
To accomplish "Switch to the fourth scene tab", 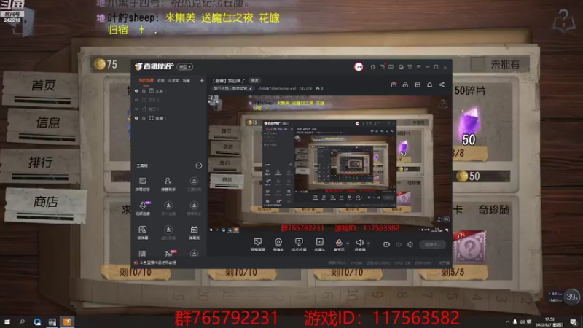I will [x=187, y=80].
